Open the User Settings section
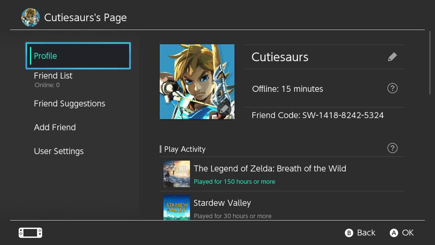The height and width of the screenshot is (245, 435). 59,151
